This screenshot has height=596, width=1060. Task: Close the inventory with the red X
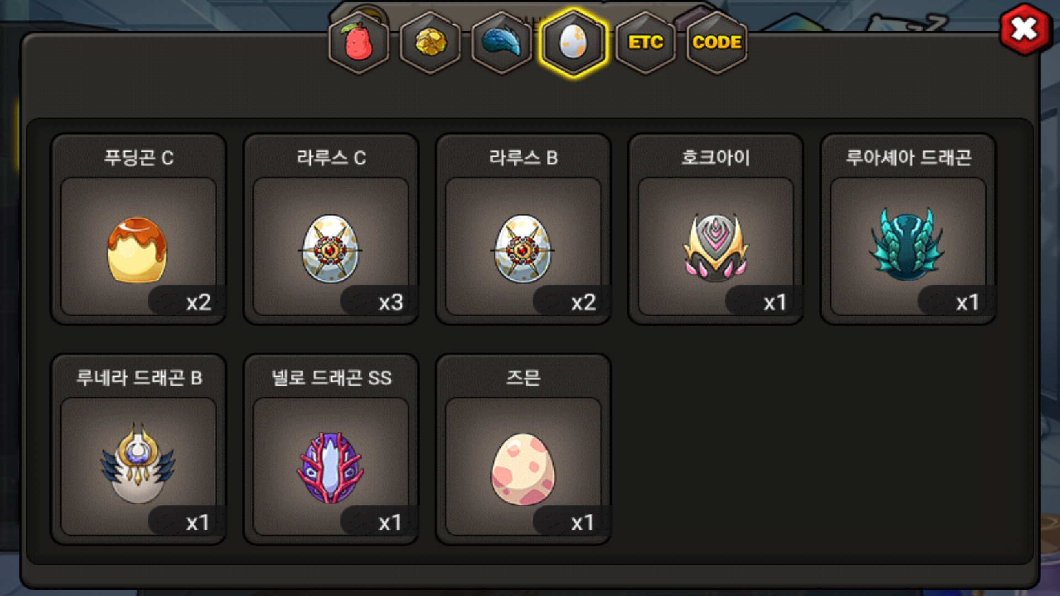pyautogui.click(x=1025, y=29)
